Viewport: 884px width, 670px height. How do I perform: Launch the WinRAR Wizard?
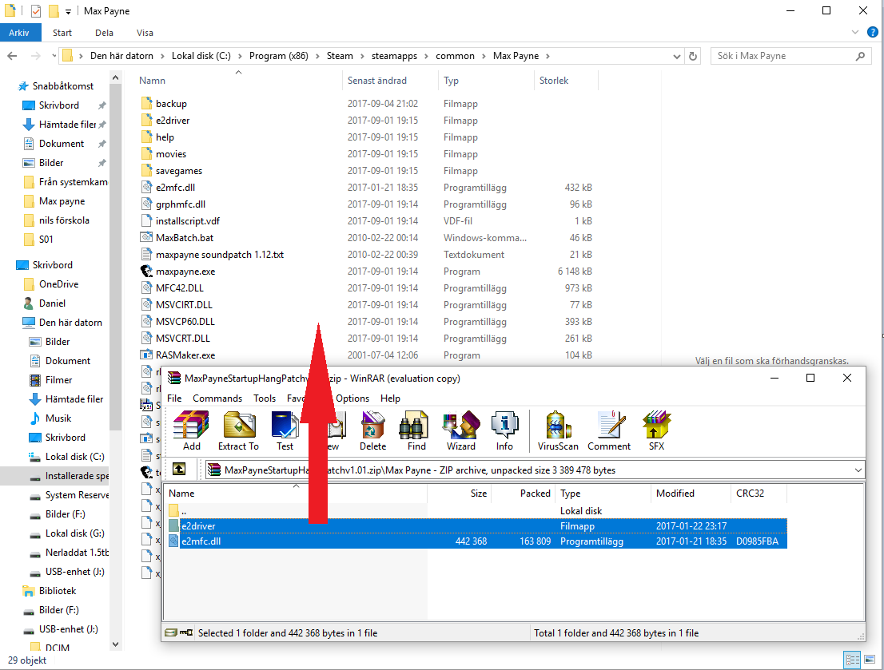coord(460,431)
